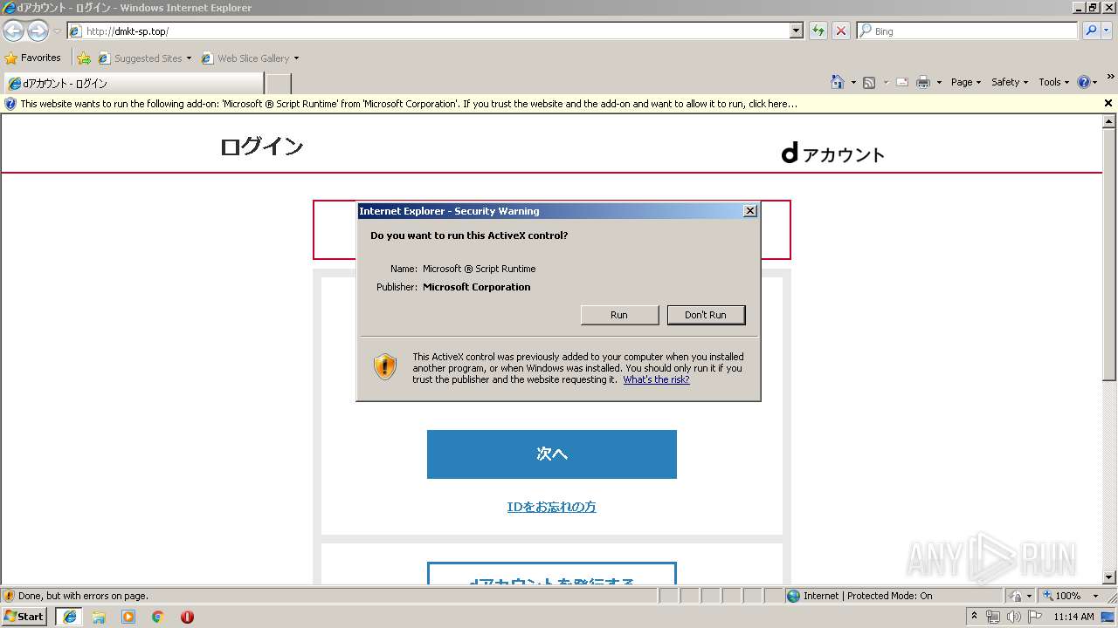Click the taskbar clock 11:14 AM
This screenshot has width=1118, height=628.
(1073, 617)
